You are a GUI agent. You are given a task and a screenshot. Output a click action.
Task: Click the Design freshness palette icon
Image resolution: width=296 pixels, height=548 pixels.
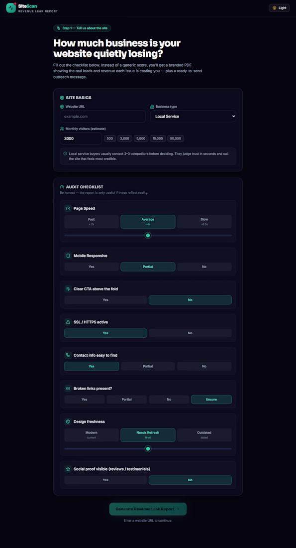click(68, 421)
